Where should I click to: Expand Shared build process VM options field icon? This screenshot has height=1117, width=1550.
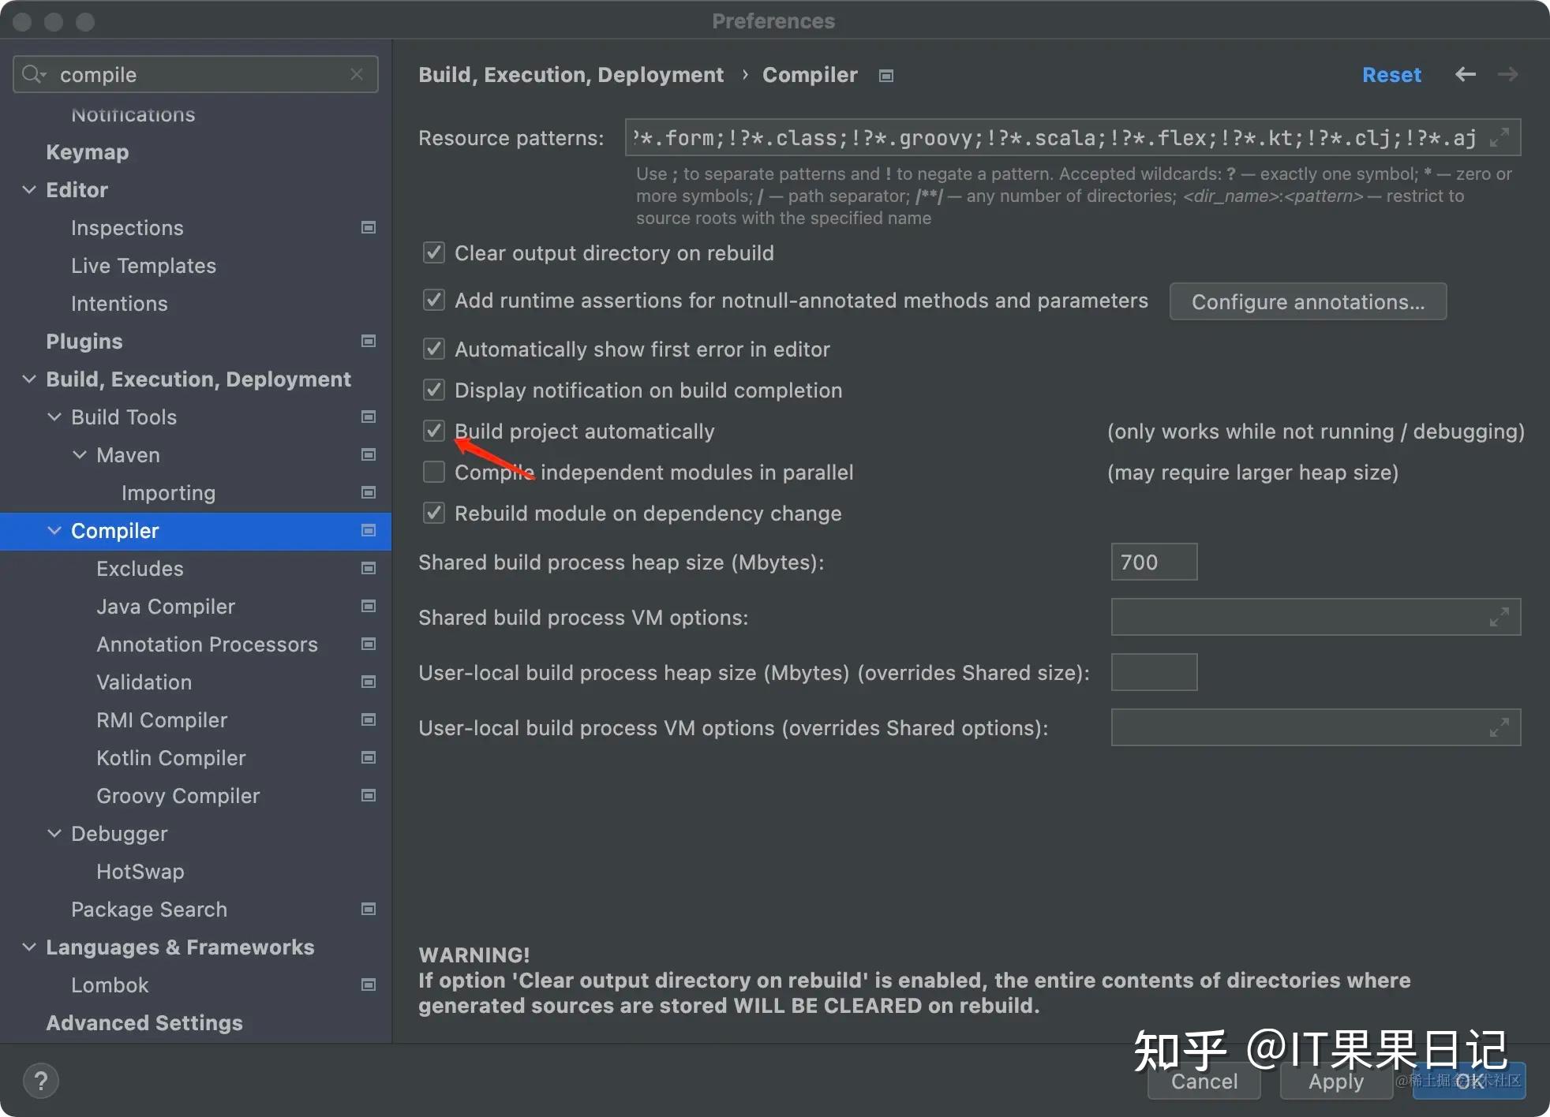[1500, 617]
